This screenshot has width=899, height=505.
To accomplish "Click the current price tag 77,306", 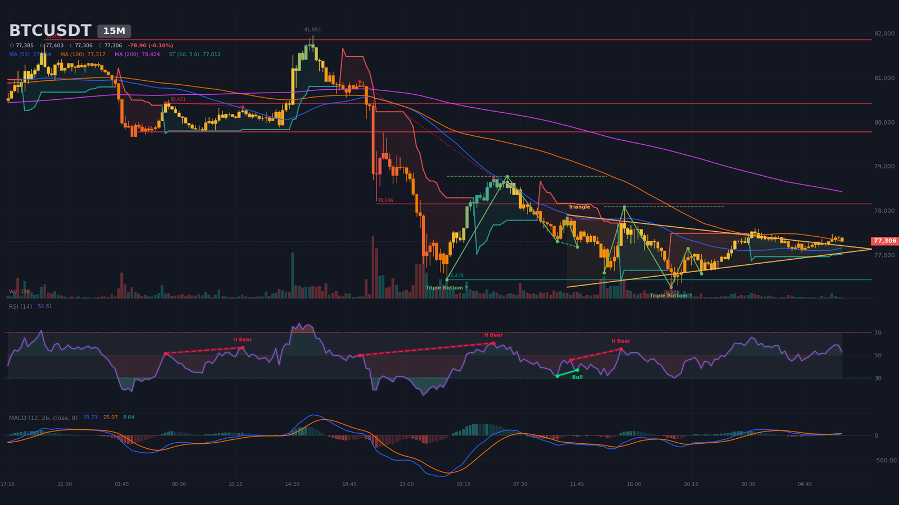I will [885, 241].
